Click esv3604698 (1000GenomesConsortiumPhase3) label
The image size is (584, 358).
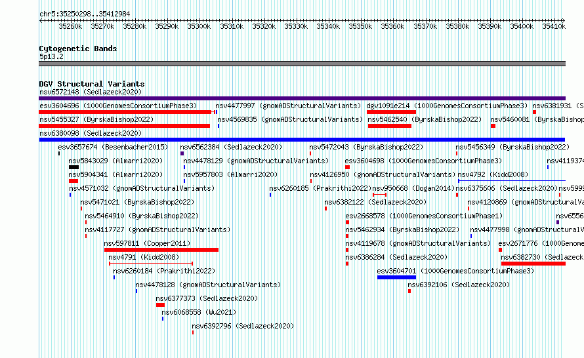(423, 161)
